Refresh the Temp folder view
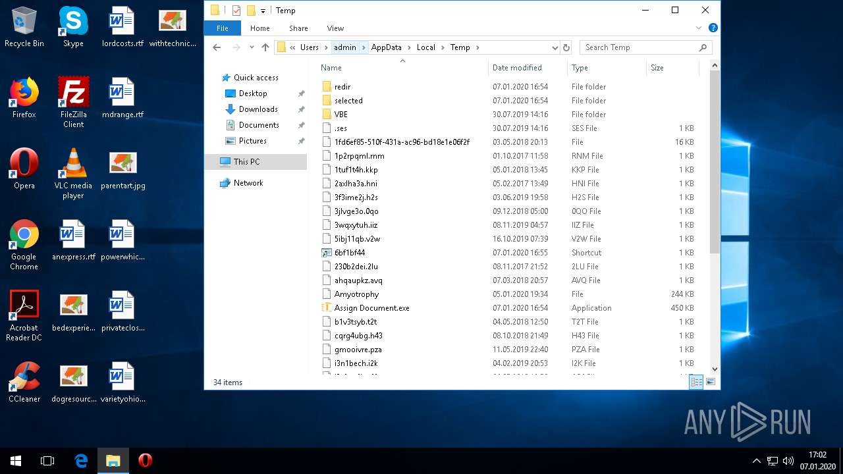 566,47
